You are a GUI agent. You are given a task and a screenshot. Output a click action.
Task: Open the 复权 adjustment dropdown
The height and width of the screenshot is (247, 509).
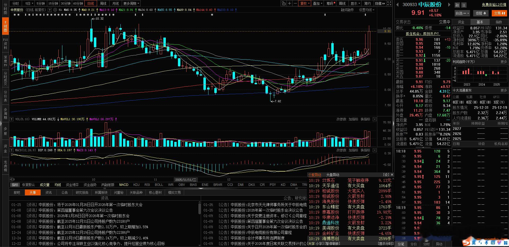tap(305, 3)
